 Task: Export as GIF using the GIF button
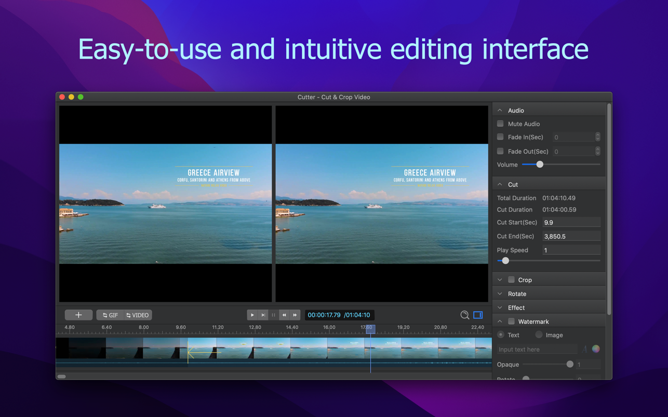pos(110,315)
